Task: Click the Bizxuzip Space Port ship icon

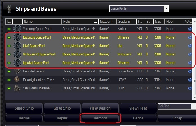Action: (x=17, y=37)
